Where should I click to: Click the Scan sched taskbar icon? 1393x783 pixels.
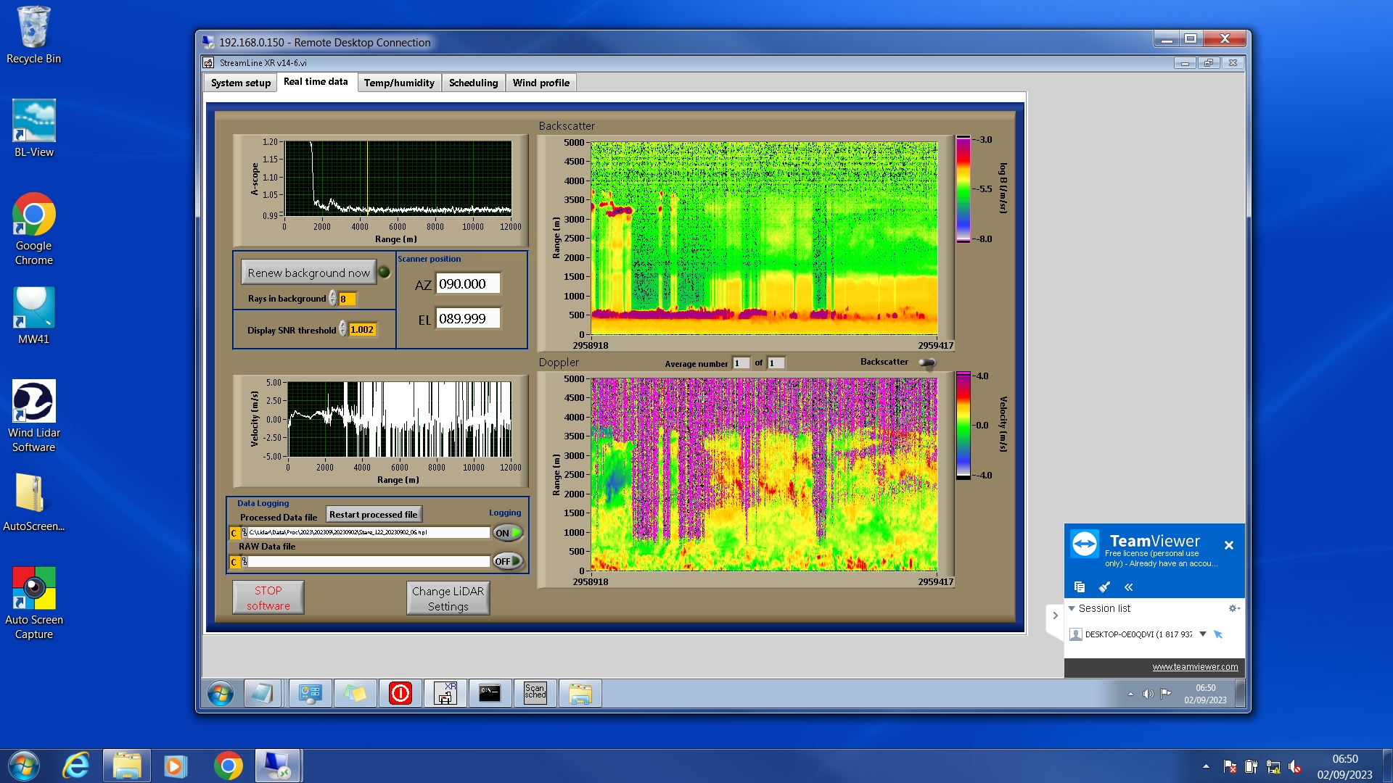tap(535, 694)
